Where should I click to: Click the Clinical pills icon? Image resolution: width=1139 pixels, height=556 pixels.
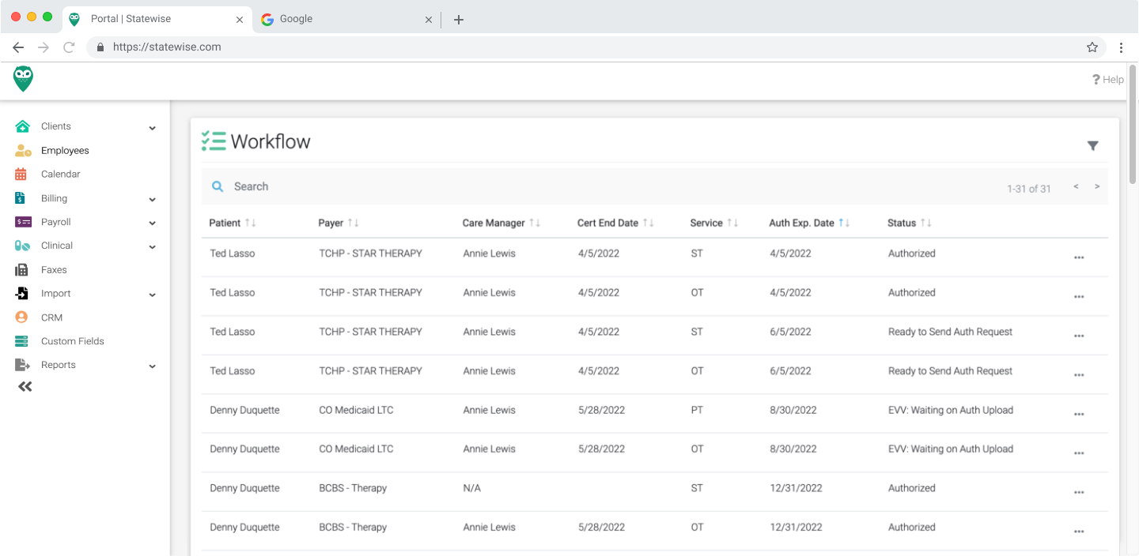pyautogui.click(x=22, y=246)
